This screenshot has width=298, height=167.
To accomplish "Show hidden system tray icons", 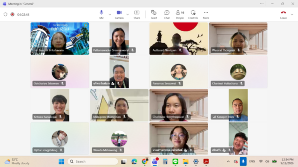I will [x=228, y=161].
